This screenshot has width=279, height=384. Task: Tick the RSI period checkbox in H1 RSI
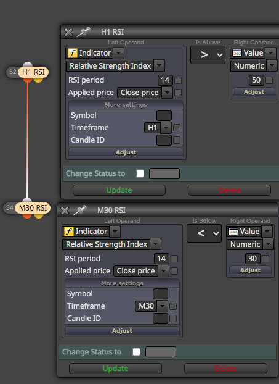point(178,80)
